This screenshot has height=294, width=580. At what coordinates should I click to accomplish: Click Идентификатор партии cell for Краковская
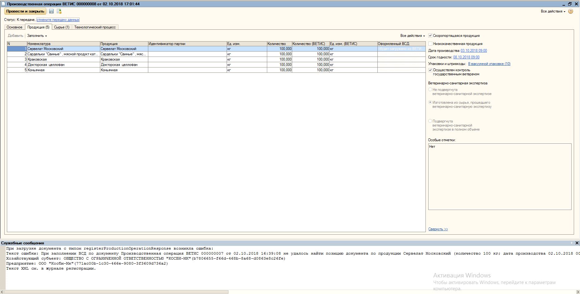pyautogui.click(x=187, y=59)
